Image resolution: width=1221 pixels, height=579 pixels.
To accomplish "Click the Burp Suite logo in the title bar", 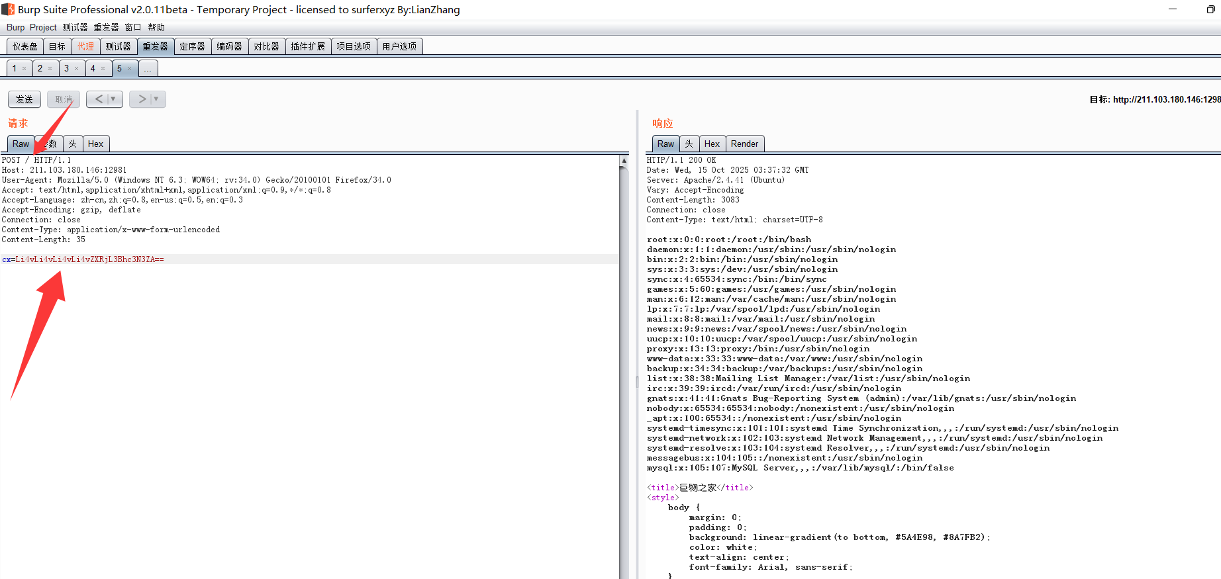I will point(8,9).
